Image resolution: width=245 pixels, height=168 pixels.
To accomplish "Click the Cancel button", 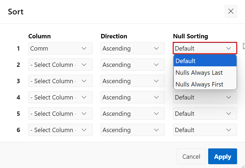I will tap(191, 157).
